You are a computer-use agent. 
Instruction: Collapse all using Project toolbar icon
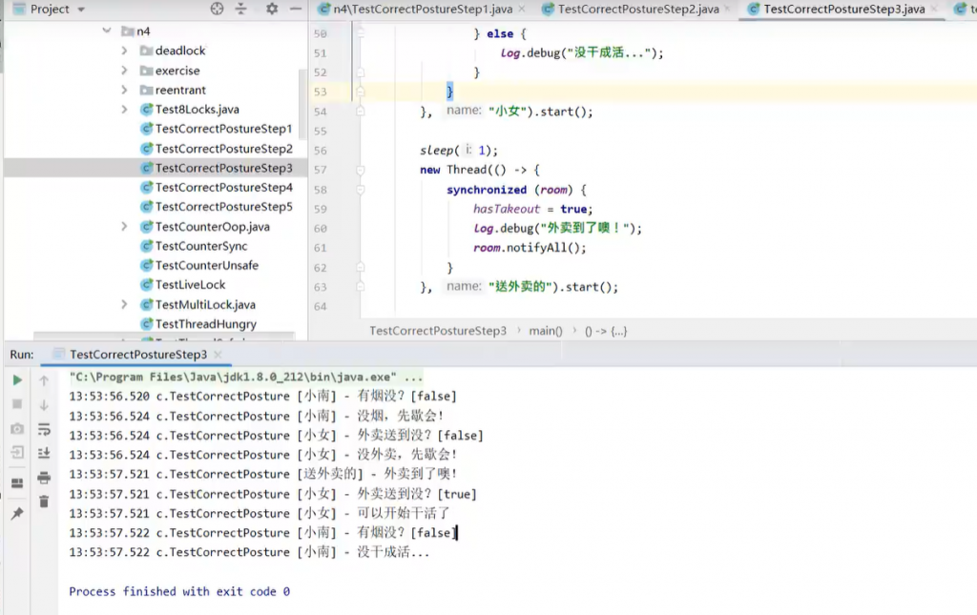pos(242,9)
